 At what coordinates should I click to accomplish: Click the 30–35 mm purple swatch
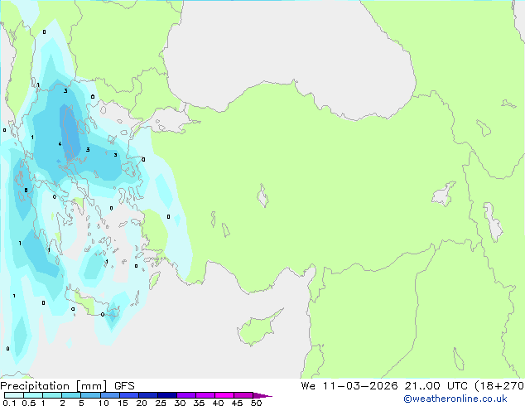(x=186, y=395)
